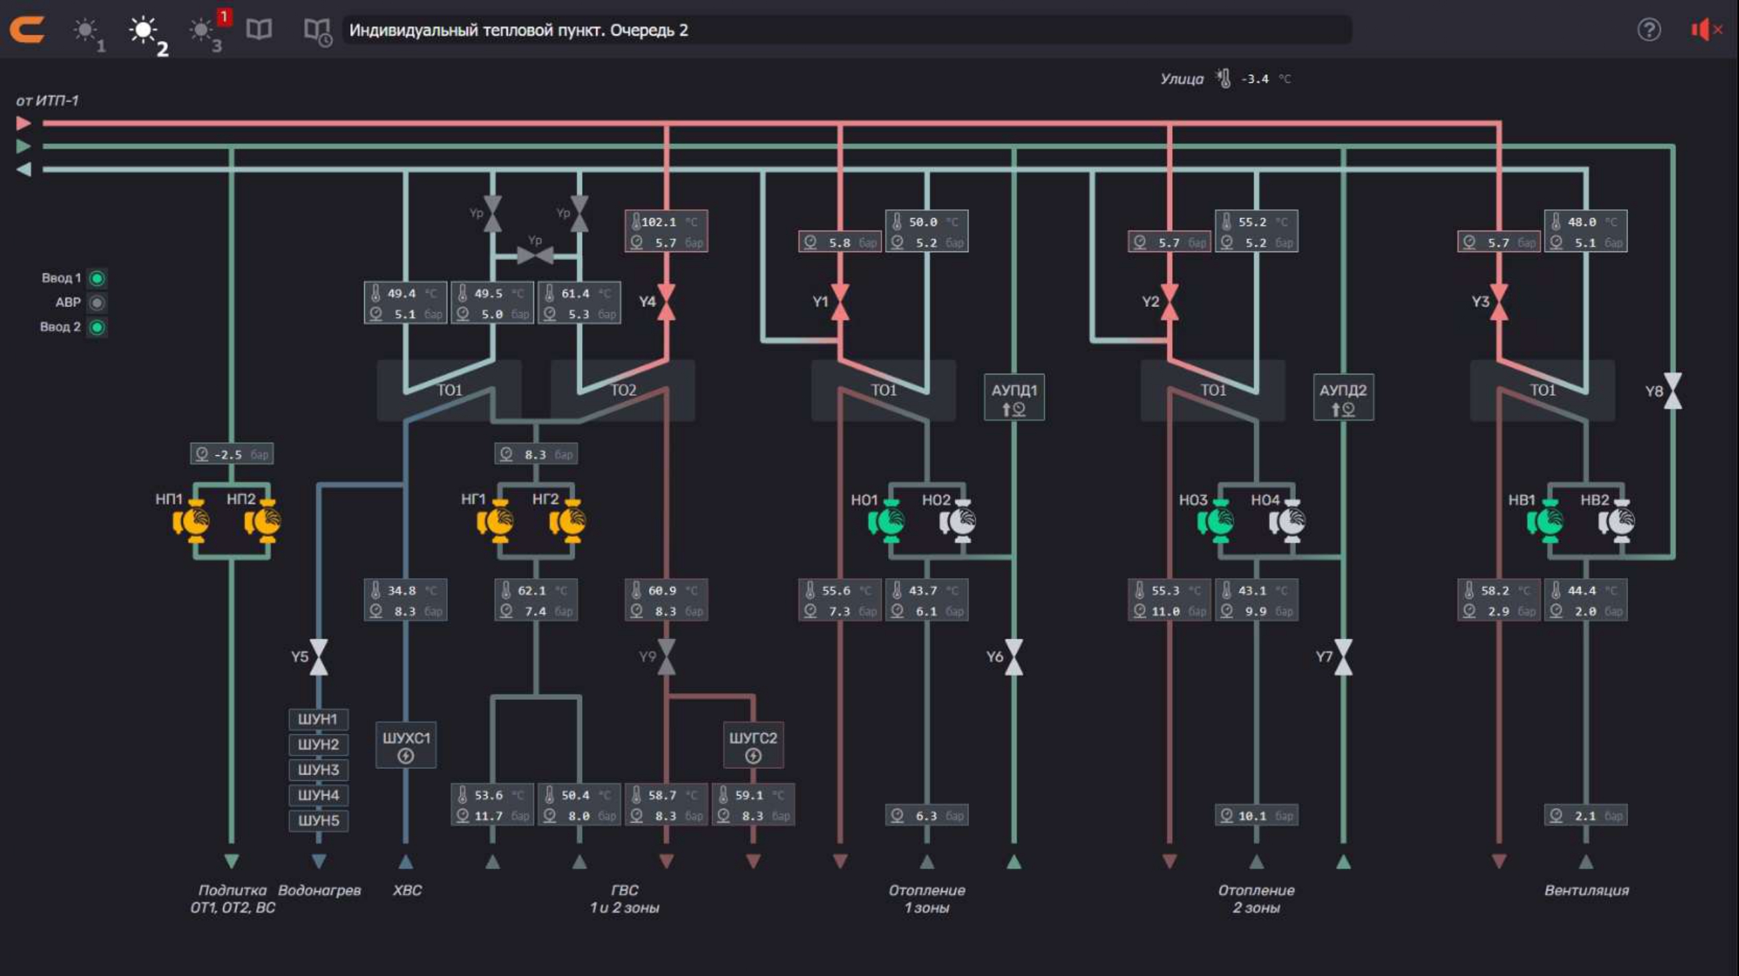This screenshot has width=1739, height=976.
Task: Click the white standby pump НВ2
Action: (x=1617, y=521)
